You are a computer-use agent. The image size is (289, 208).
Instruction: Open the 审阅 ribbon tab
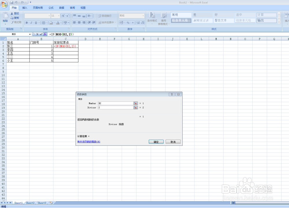click(x=72, y=8)
